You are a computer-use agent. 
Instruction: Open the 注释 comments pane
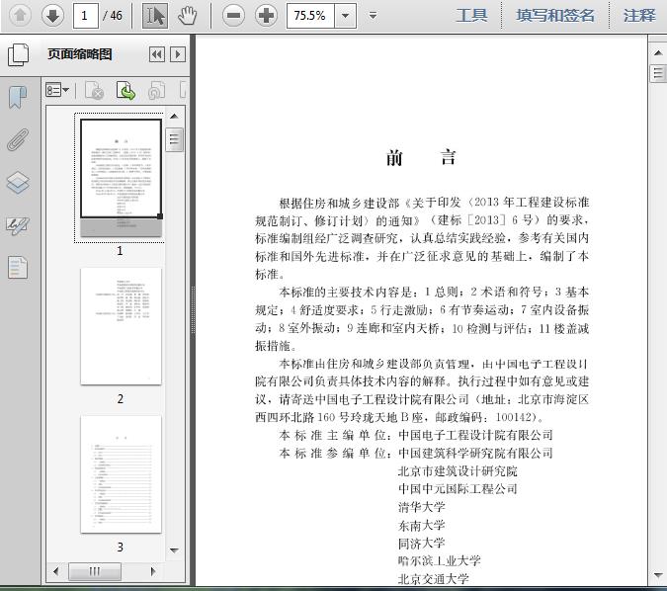[639, 15]
